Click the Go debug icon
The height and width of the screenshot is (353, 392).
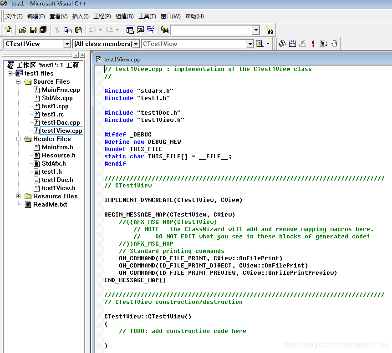(324, 44)
